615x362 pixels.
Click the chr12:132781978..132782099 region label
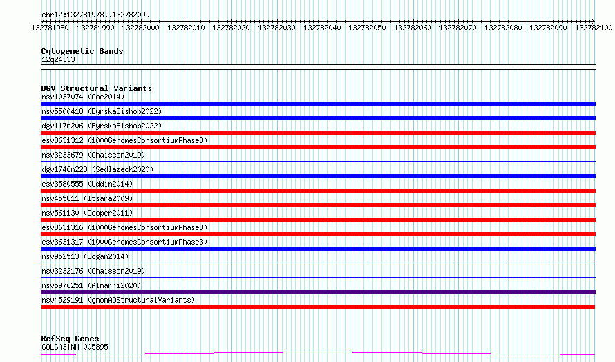95,15
